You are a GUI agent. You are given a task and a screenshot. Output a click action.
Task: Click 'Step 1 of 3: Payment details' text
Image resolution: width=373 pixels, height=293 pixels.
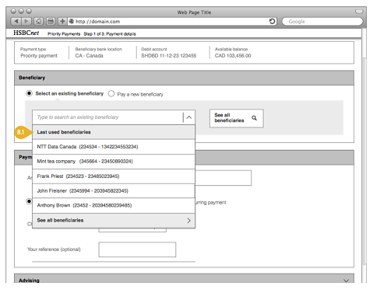pyautogui.click(x=110, y=34)
